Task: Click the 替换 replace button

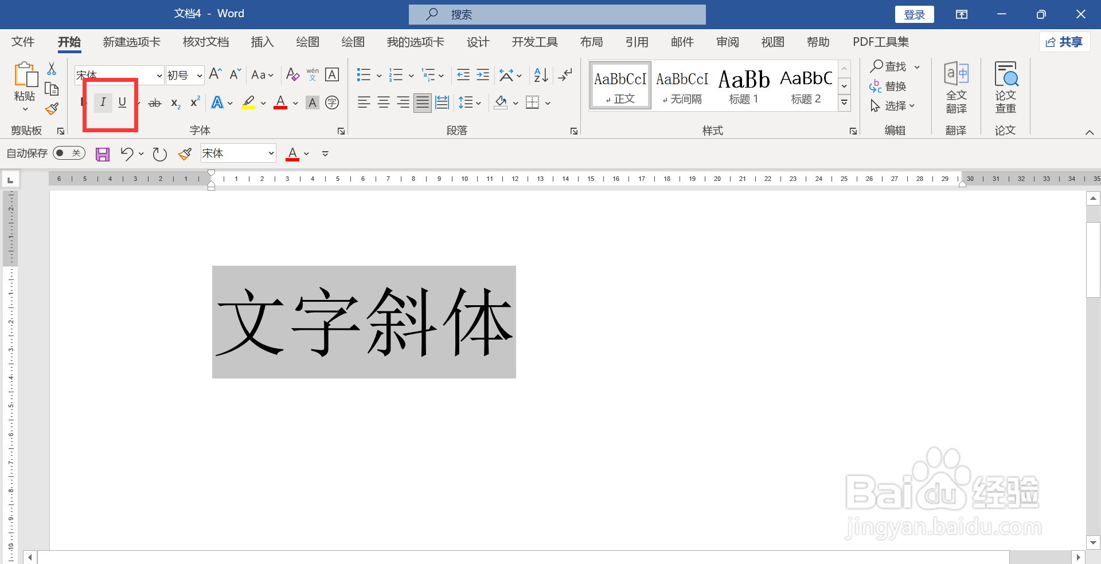Action: [888, 86]
